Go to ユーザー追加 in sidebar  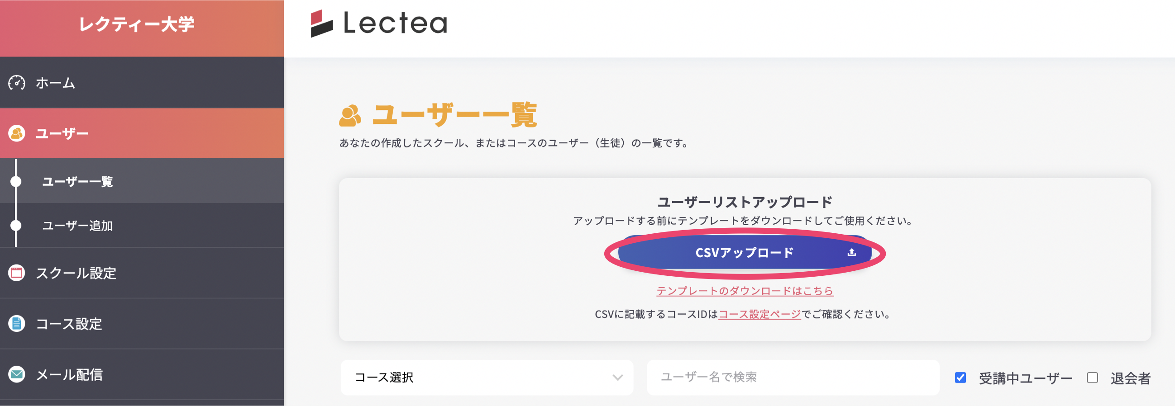(77, 226)
